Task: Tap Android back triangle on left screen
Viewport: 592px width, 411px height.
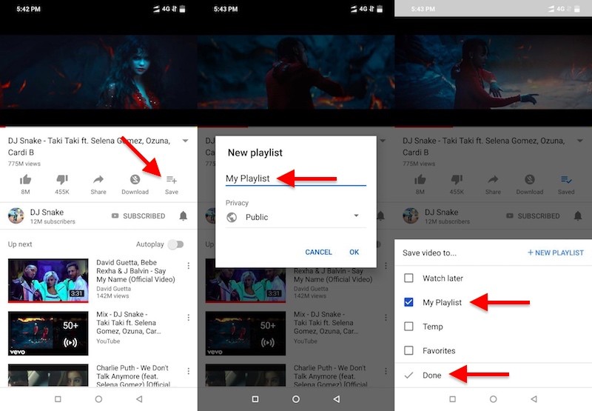Action: pos(139,399)
